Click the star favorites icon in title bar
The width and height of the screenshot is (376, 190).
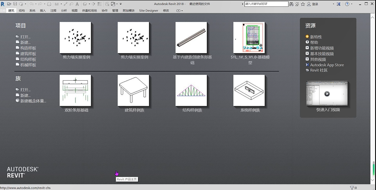click(x=303, y=4)
